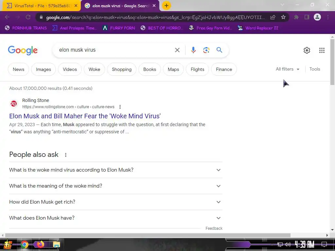Open the All filters dropdown
335x251 pixels.
point(287,69)
